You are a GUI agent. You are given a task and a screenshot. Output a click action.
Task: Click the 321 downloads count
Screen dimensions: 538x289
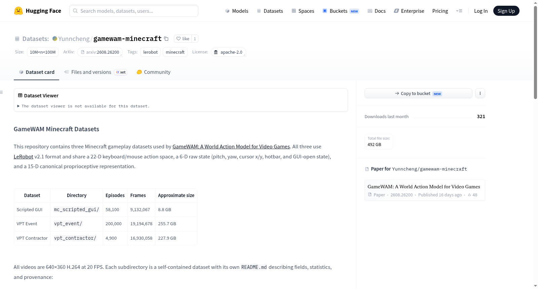tap(481, 116)
